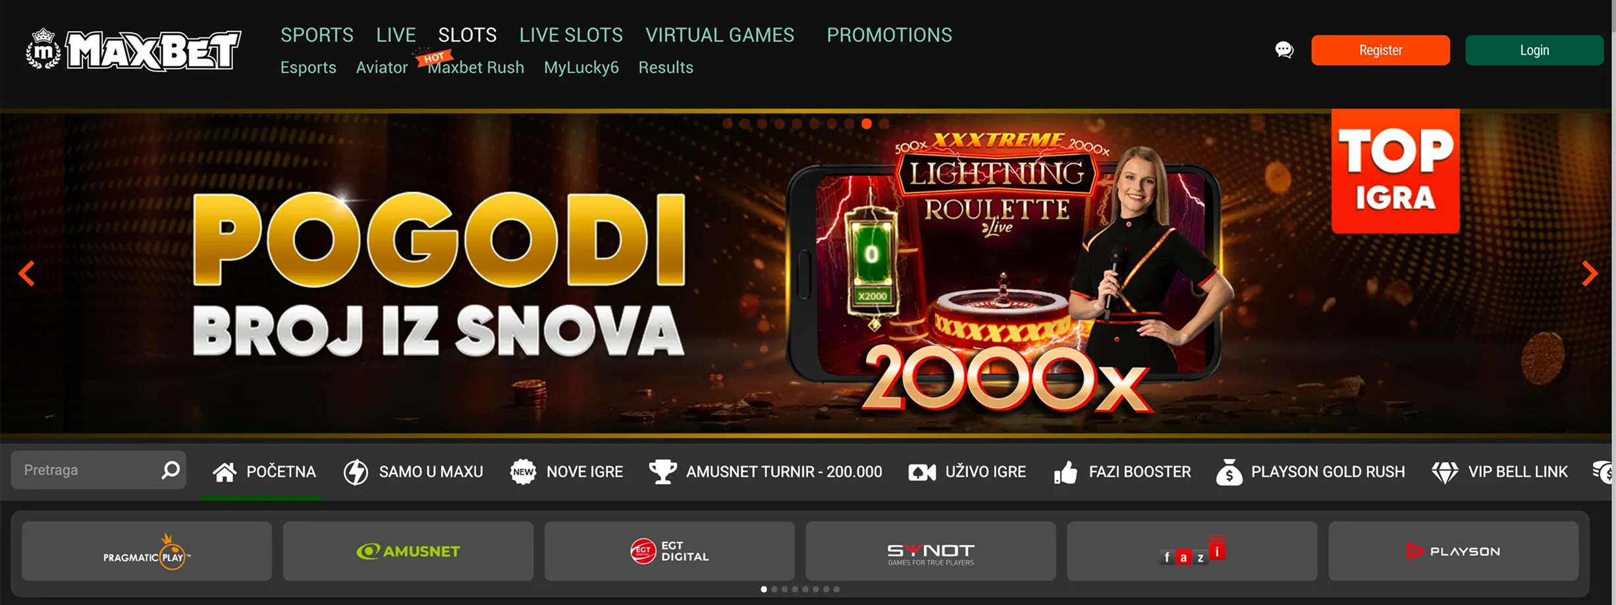The width and height of the screenshot is (1616, 605).
Task: Click the Fazi Booster thumbs-up icon
Action: tap(1065, 472)
